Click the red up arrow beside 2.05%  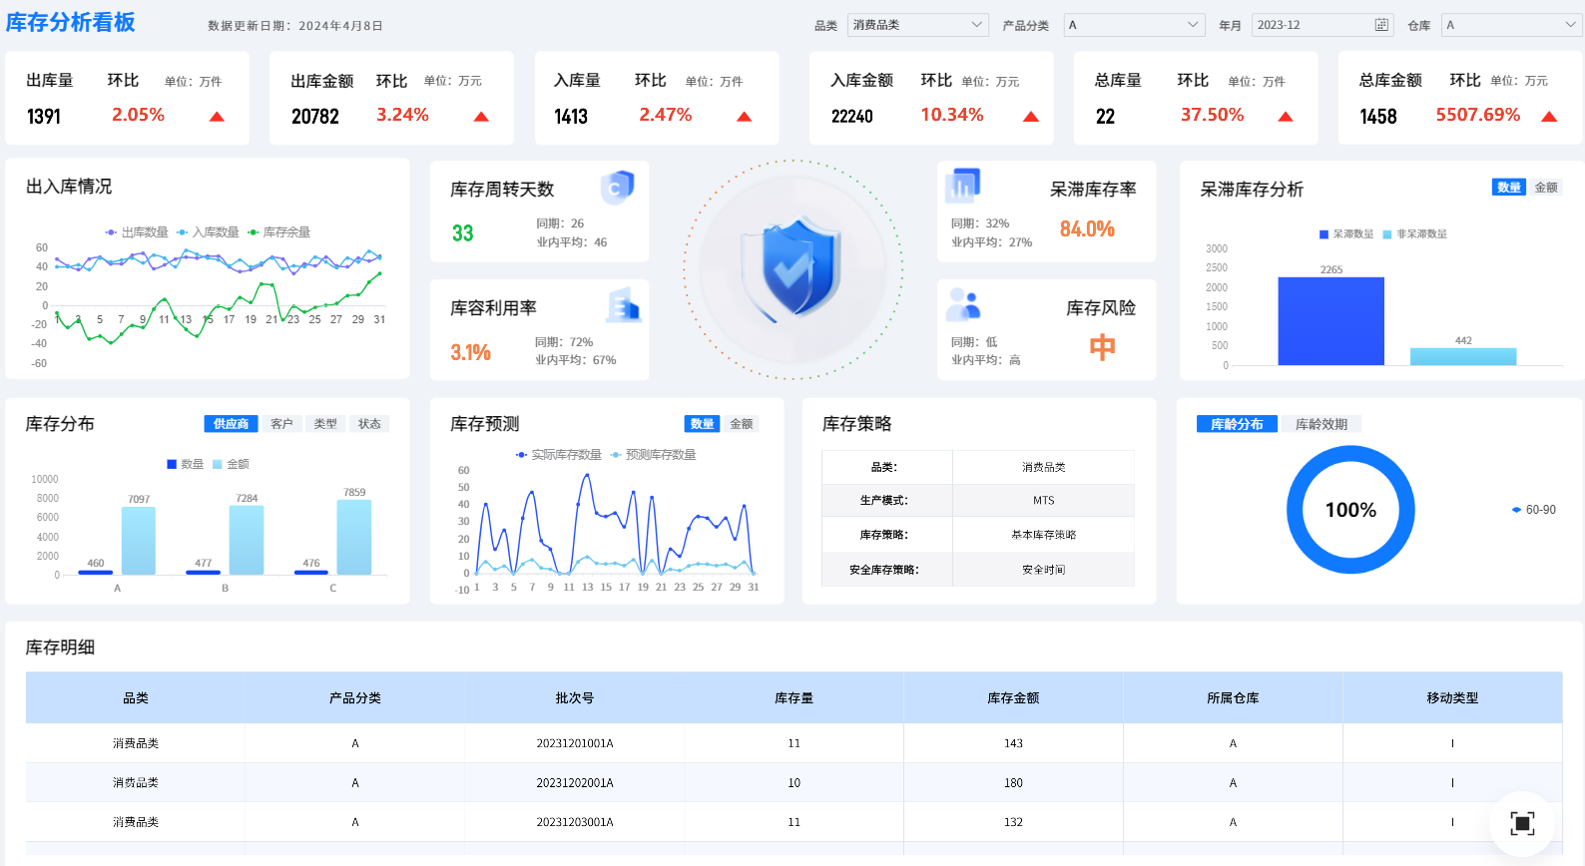point(217,117)
